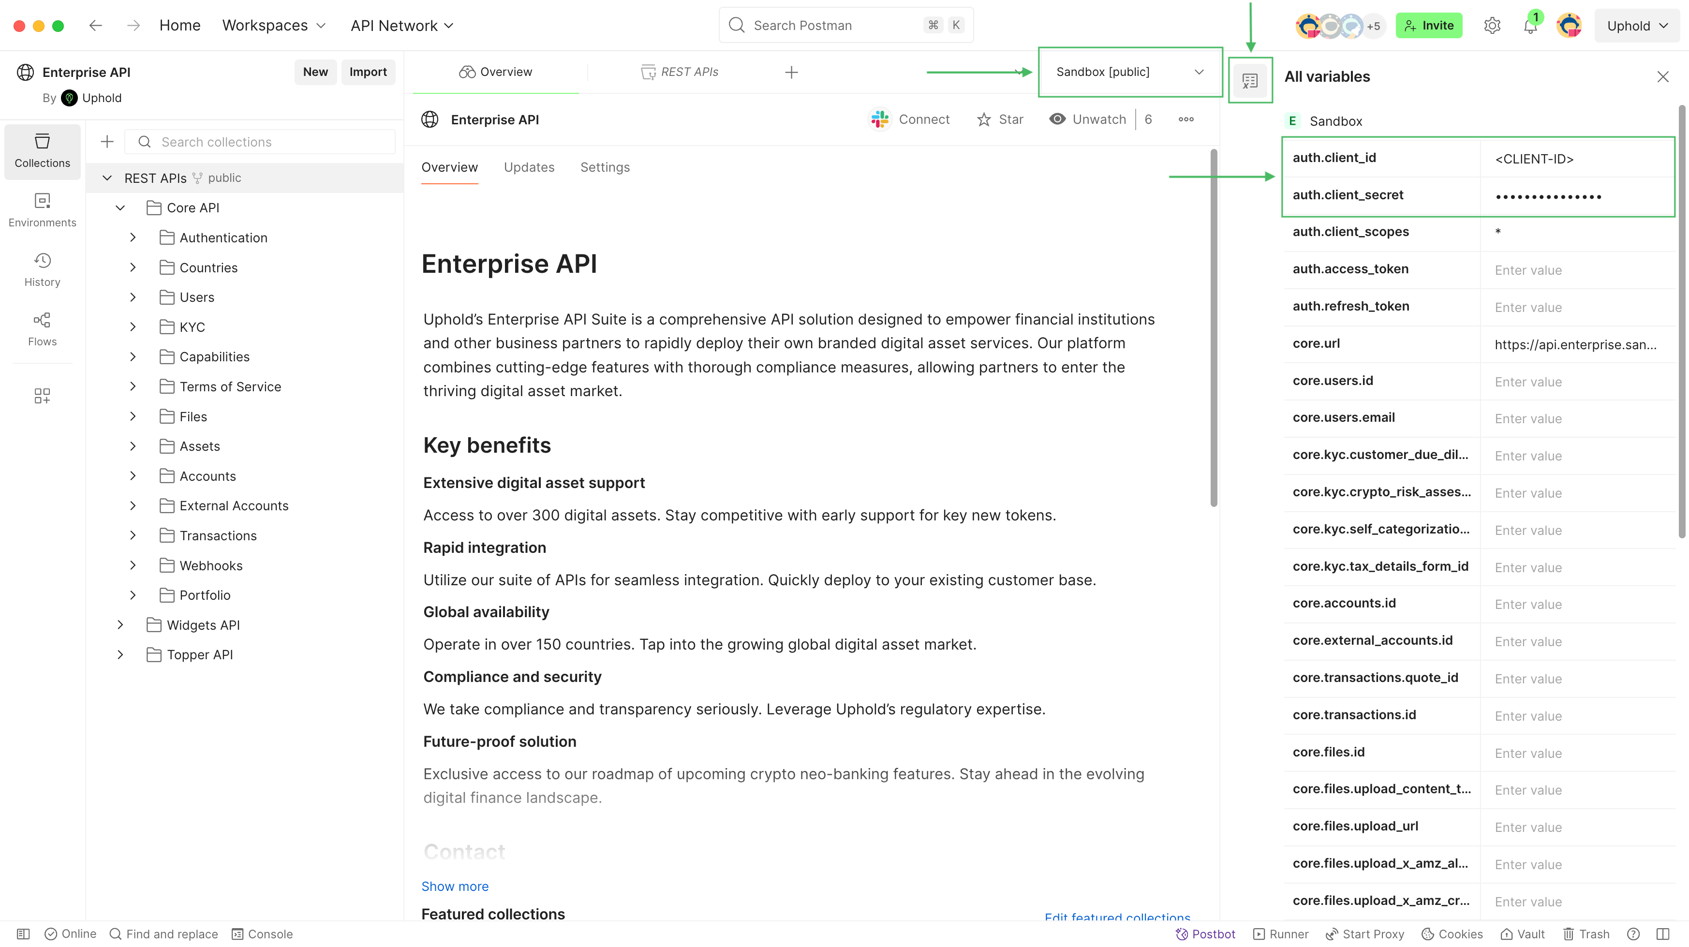
Task: Open the Collections panel in sidebar
Action: point(42,151)
